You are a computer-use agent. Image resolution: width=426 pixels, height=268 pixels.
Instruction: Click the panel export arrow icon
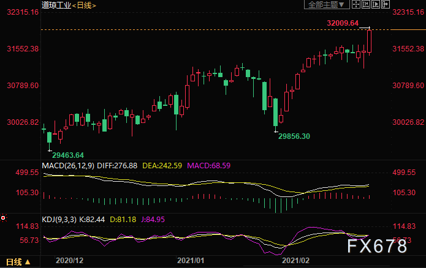386,4
